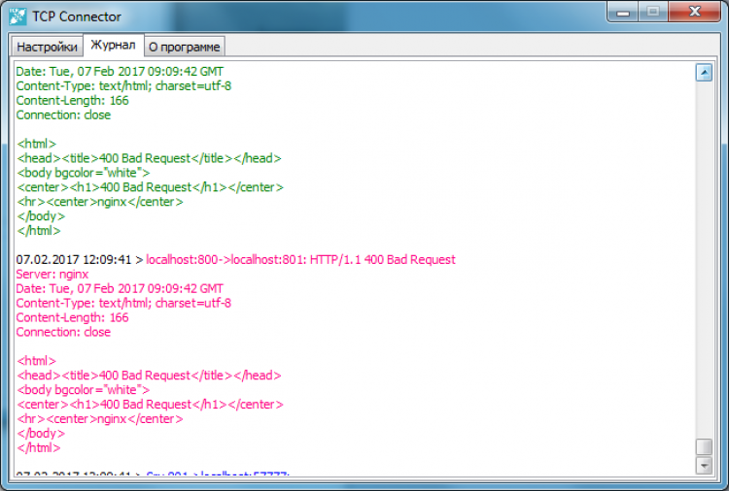Image resolution: width=729 pixels, height=491 pixels.
Task: Click the 'TCP Connector' window title text
Action: pos(77,16)
